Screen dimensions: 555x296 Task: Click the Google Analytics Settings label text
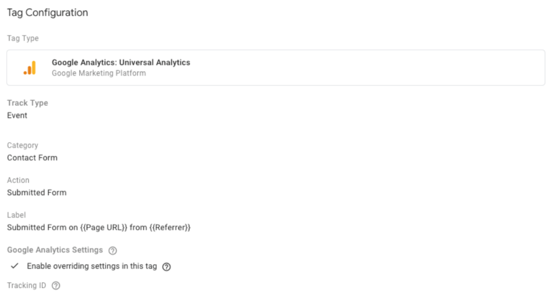coord(55,250)
